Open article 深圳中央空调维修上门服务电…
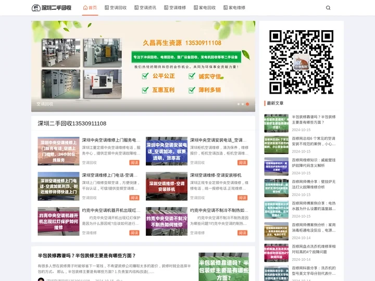Screen dimensions: 375x281 [111, 140]
